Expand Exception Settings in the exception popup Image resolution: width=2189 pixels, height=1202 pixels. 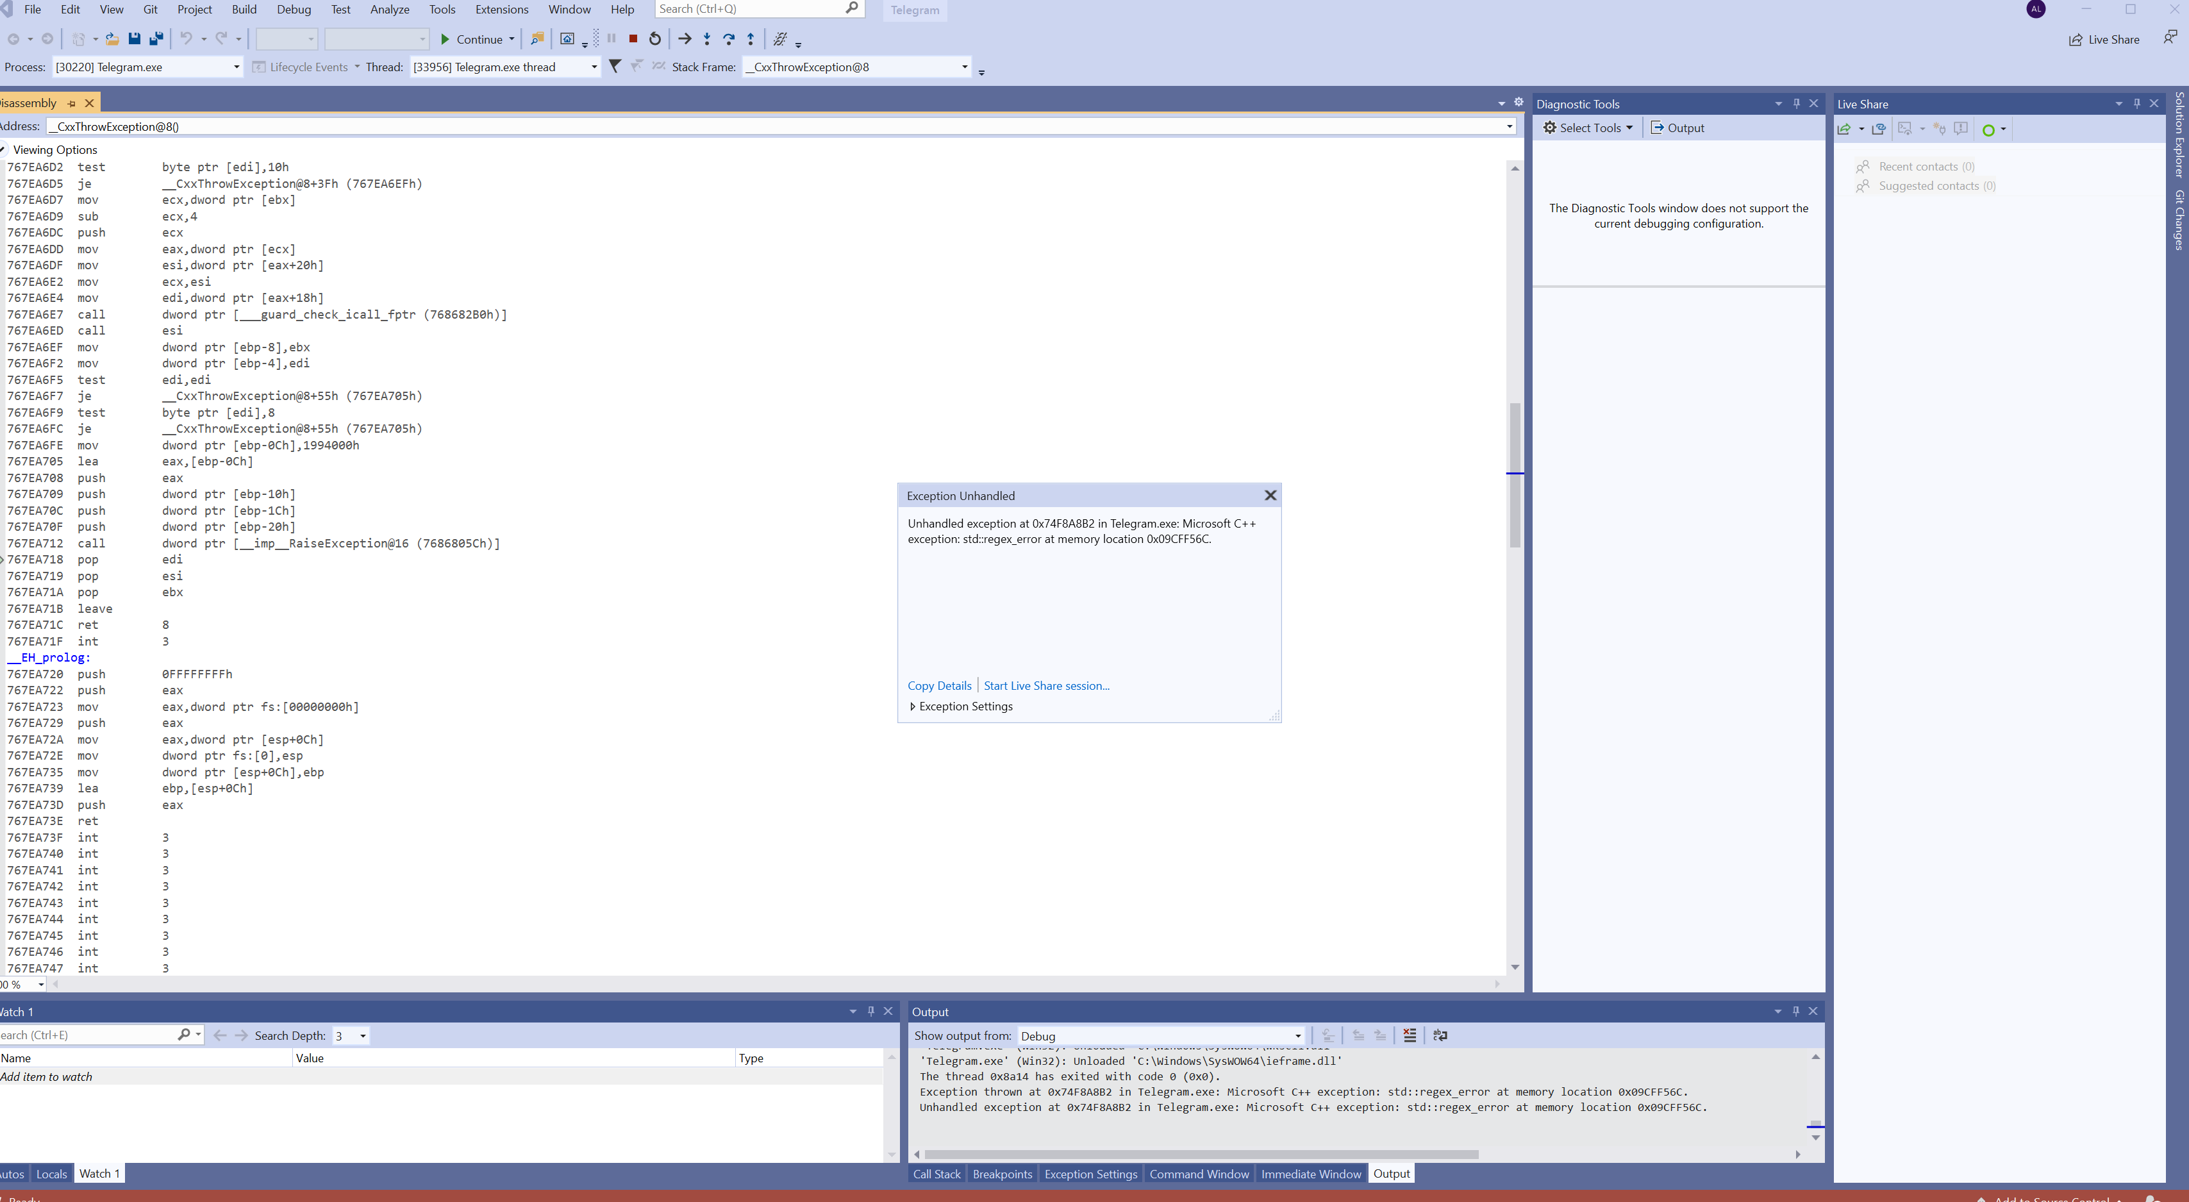[x=913, y=706]
